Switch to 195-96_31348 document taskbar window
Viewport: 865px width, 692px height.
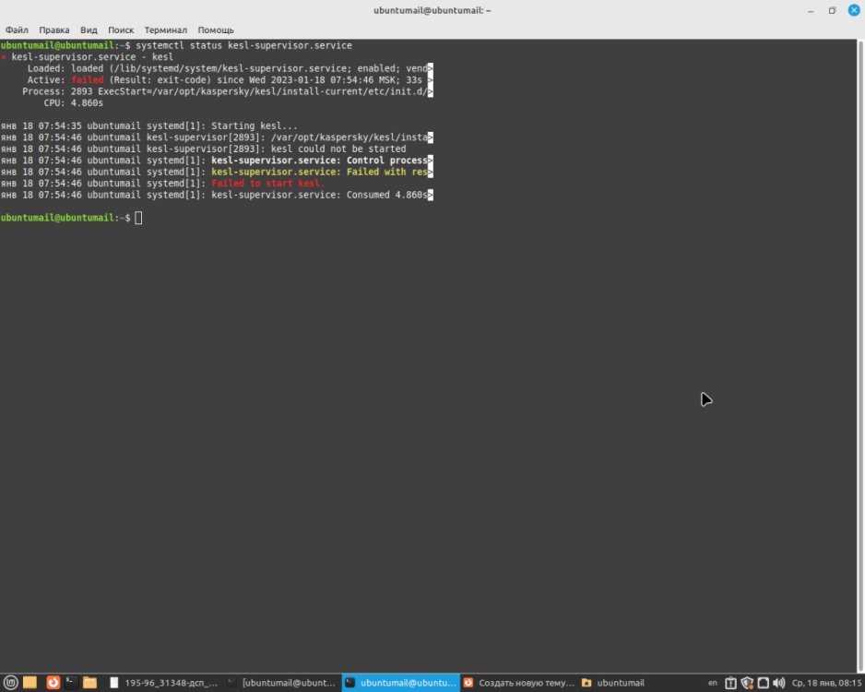click(164, 683)
